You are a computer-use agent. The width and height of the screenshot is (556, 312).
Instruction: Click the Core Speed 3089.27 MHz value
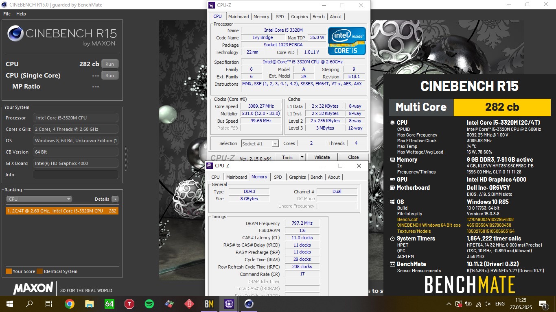260,106
